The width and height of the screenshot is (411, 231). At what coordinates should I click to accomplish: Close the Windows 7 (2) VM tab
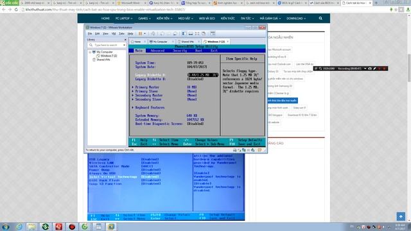point(228,41)
